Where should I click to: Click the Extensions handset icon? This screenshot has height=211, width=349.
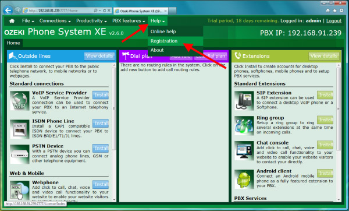click(238, 55)
